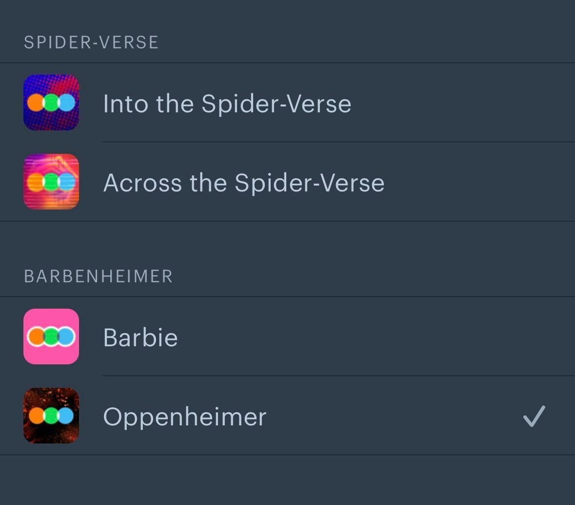Click the BARBENHEIMER section header
The image size is (575, 505).
click(99, 276)
